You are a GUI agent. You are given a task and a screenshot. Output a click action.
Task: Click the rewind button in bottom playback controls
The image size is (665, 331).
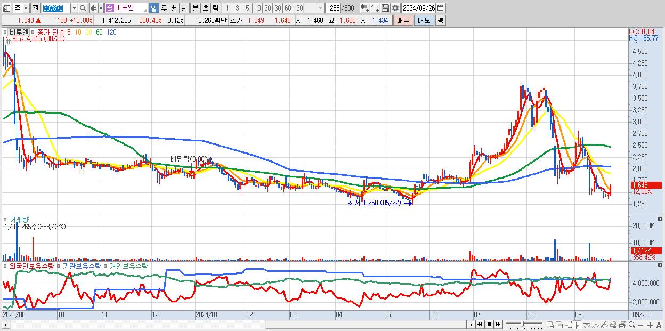pyautogui.click(x=480, y=325)
